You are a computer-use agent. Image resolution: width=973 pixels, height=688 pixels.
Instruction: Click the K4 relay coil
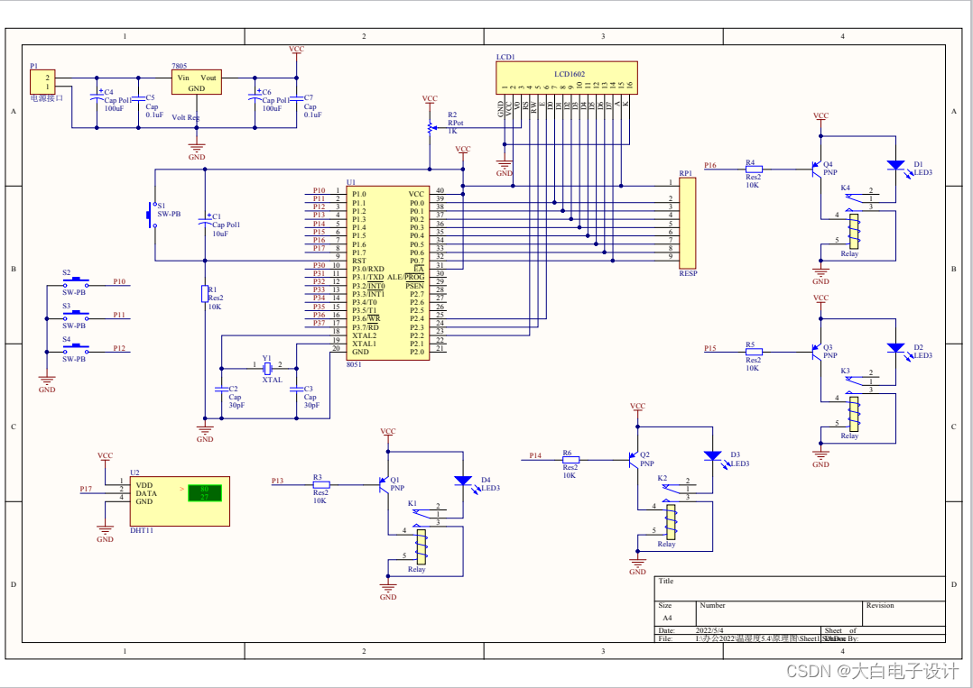[854, 231]
